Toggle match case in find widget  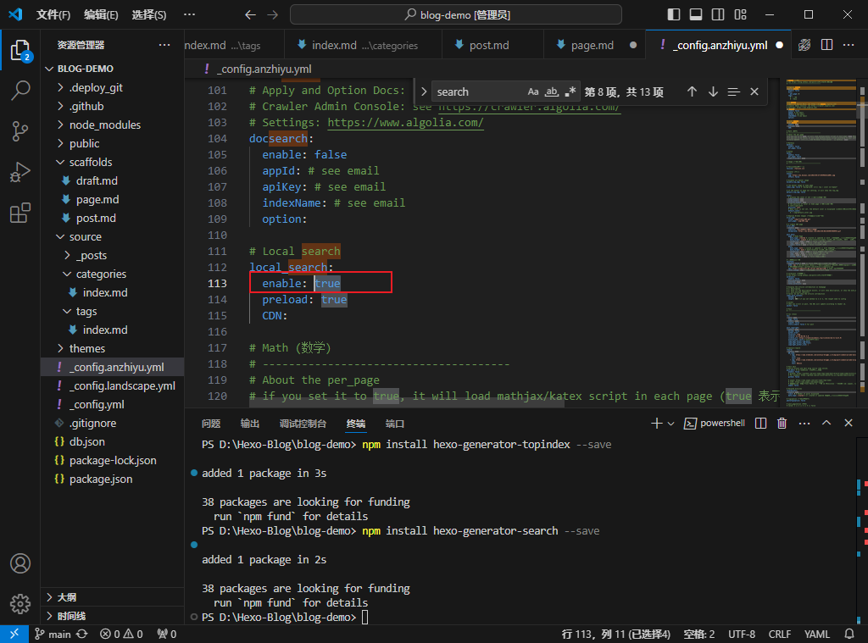(533, 91)
